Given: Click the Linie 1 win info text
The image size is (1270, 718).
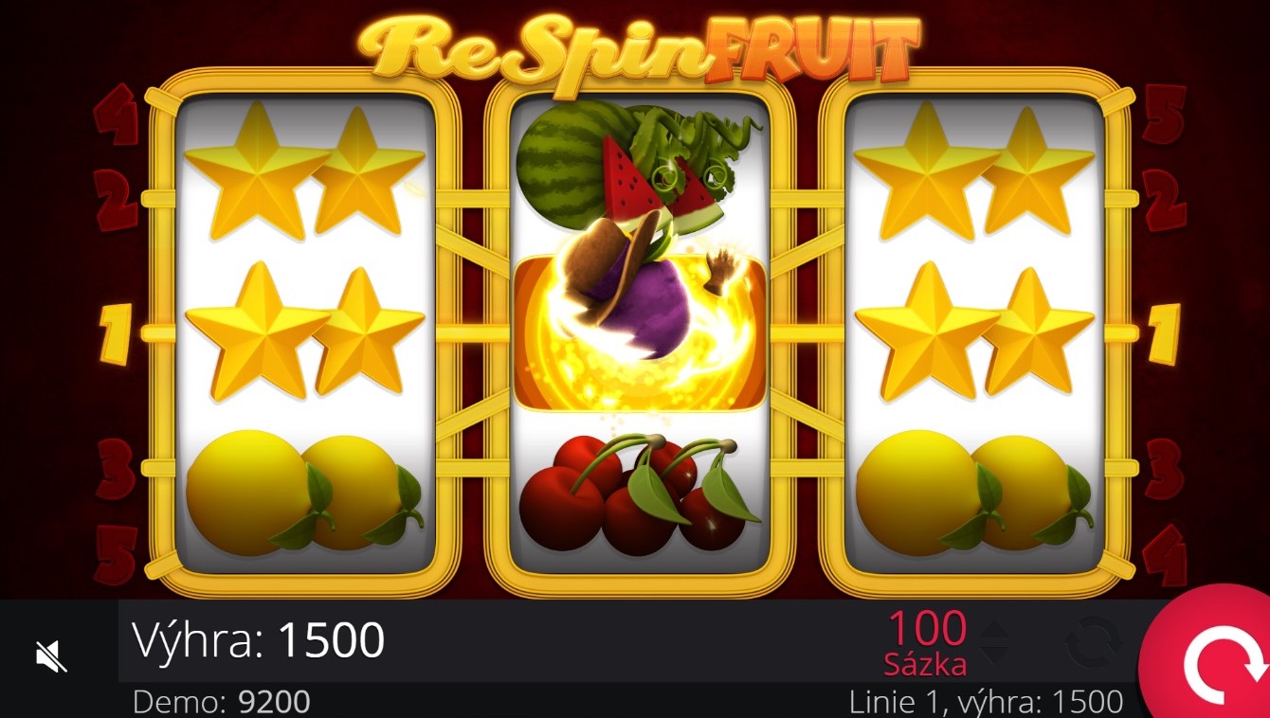Looking at the screenshot, I should [x=986, y=702].
